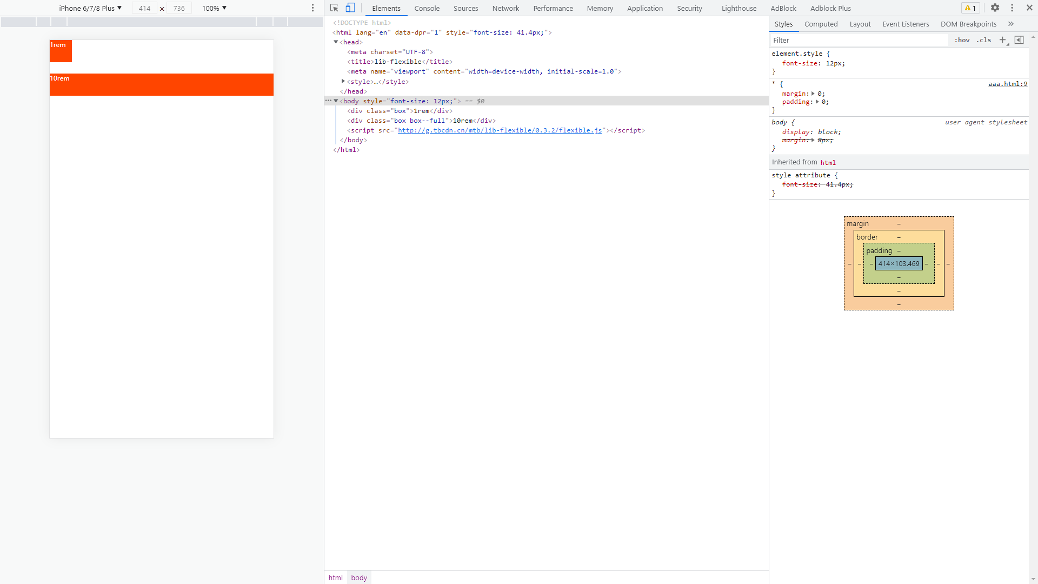1038x584 pixels.
Task: Select the div class box 1rem node
Action: click(x=400, y=111)
